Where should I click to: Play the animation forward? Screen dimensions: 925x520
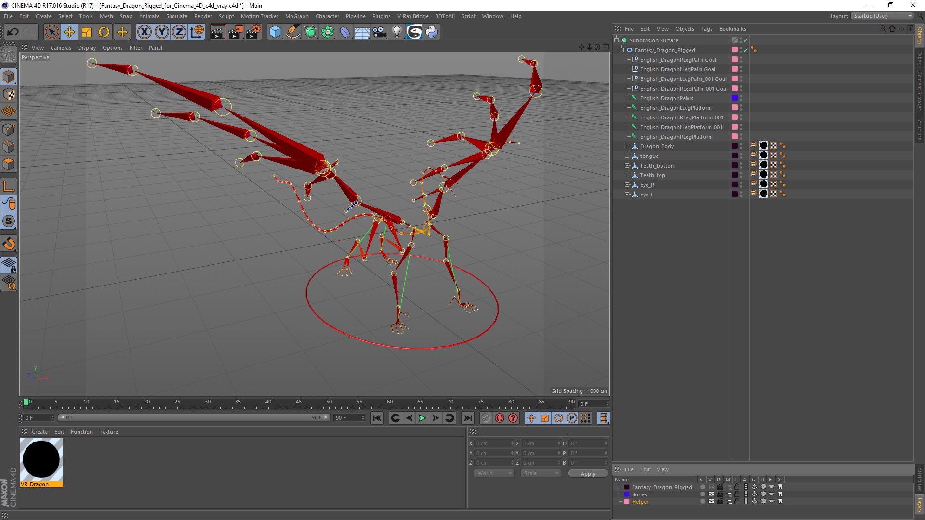[x=422, y=418]
